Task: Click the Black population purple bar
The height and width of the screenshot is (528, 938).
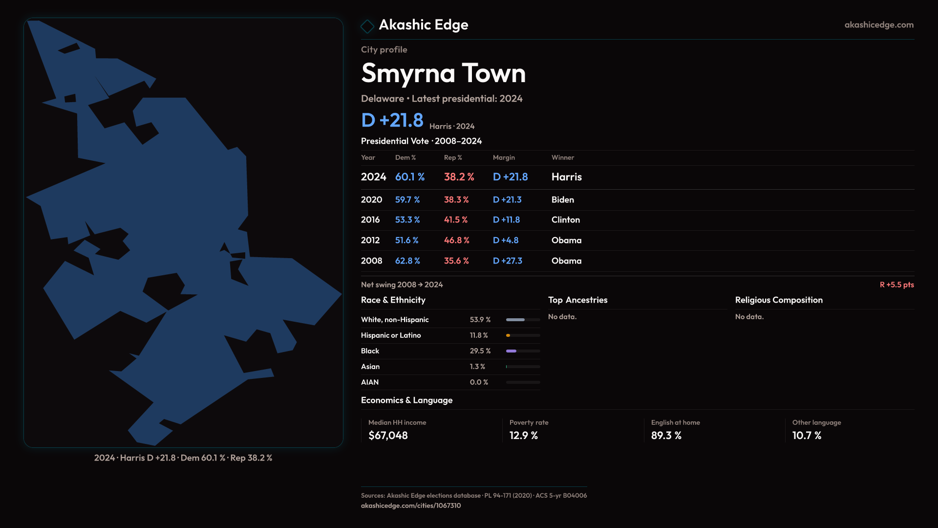Action: point(512,351)
